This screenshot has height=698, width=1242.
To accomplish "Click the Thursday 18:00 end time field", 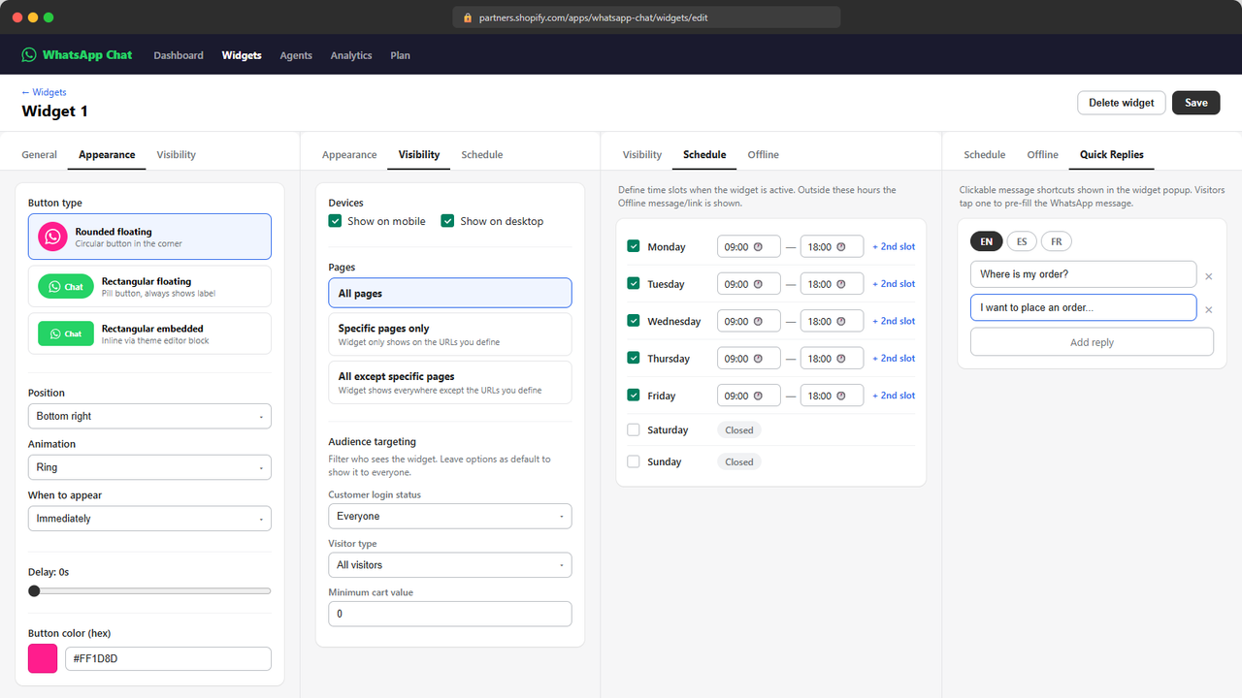I will pos(832,359).
